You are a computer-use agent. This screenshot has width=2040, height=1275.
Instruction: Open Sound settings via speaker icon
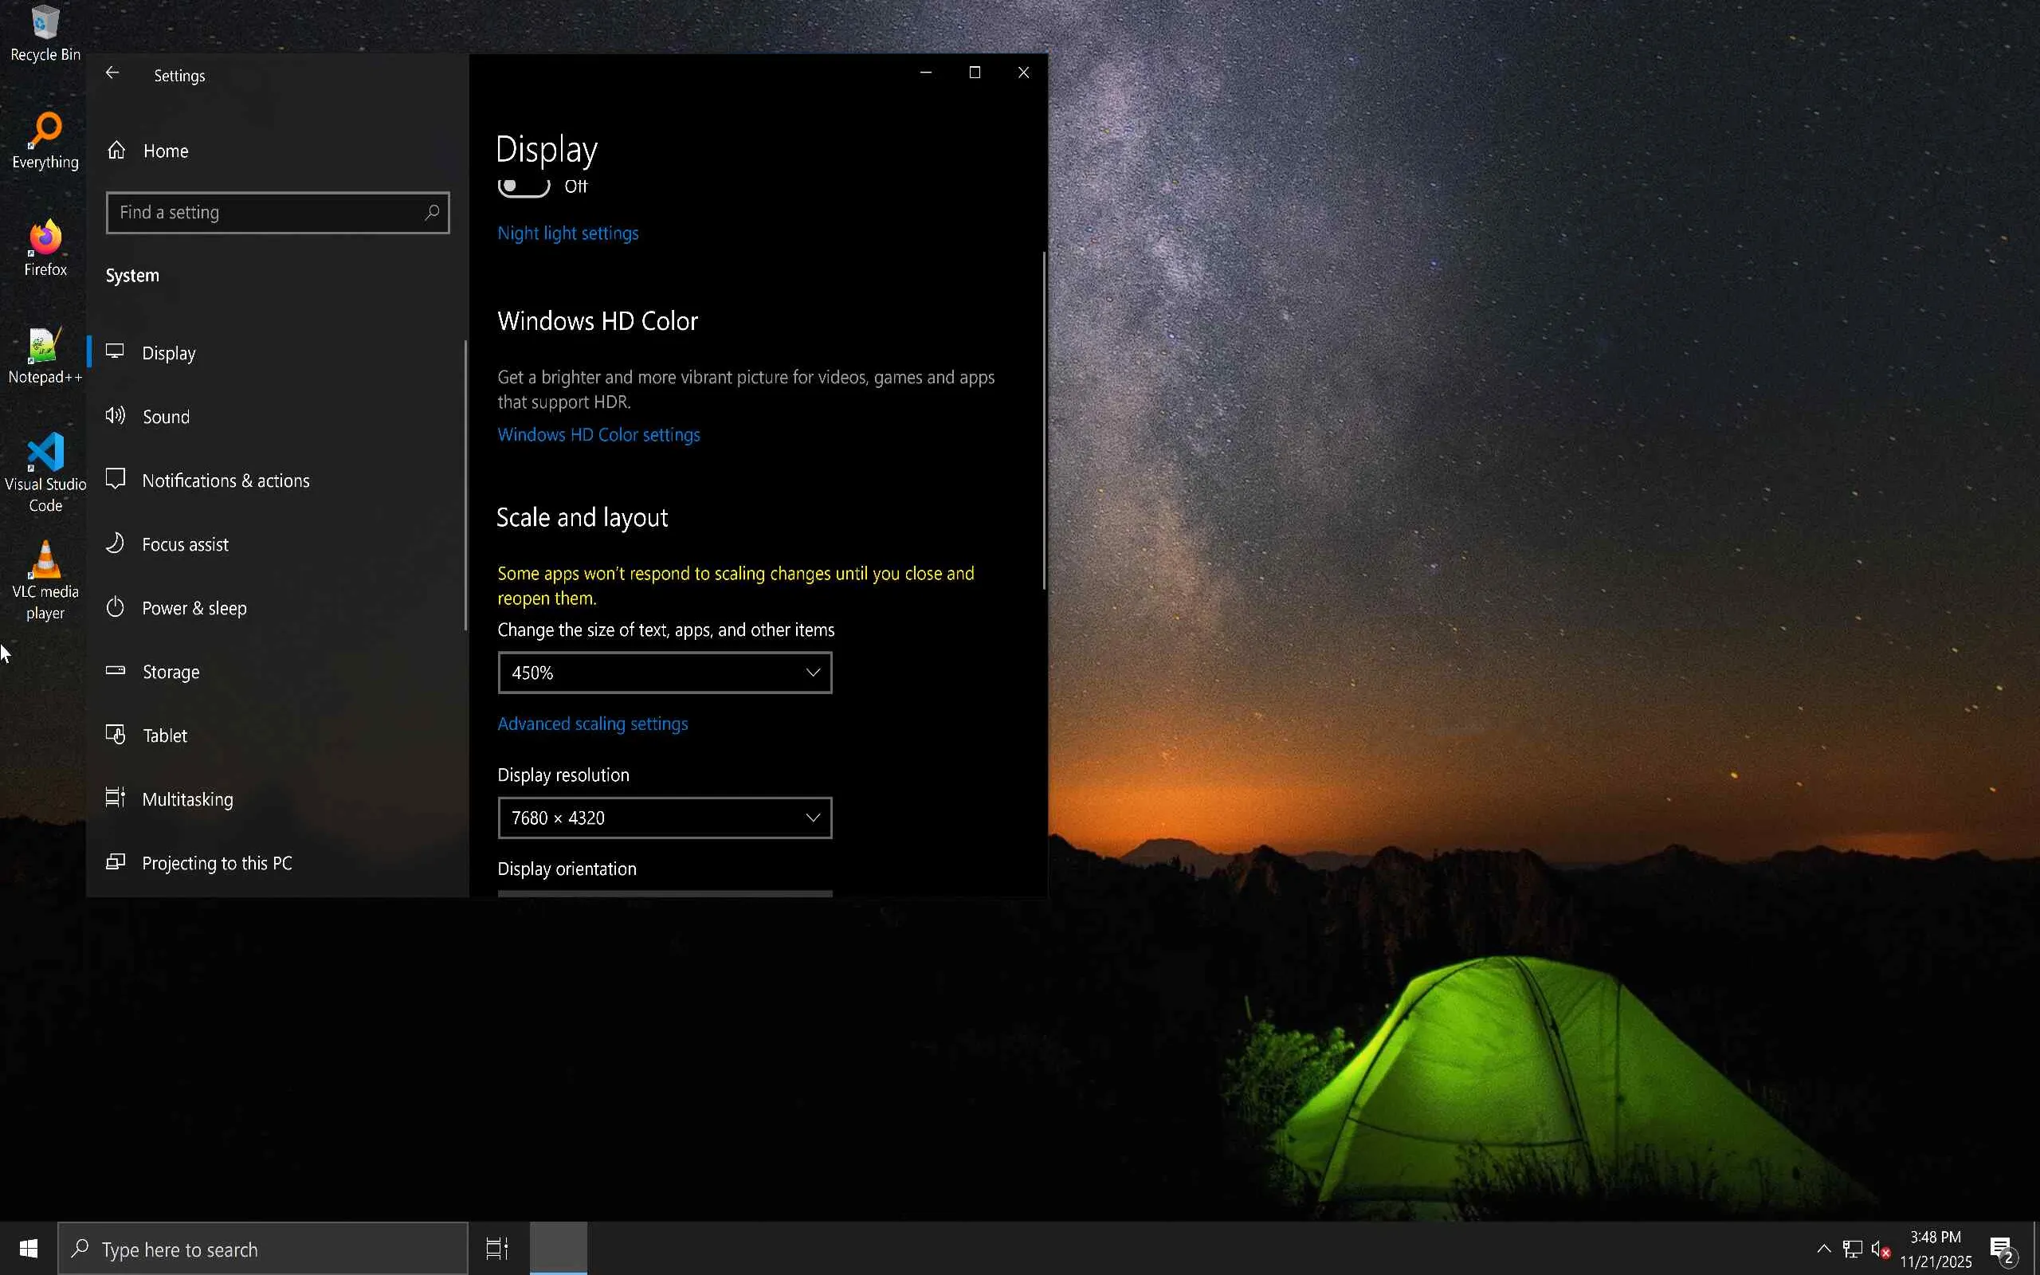[x=116, y=416]
